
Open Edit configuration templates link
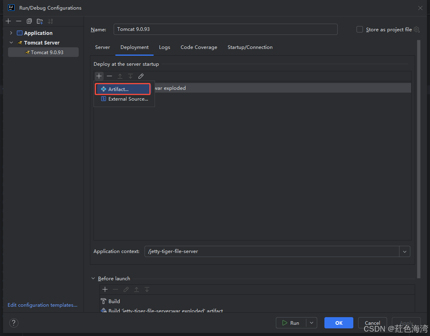coord(43,305)
